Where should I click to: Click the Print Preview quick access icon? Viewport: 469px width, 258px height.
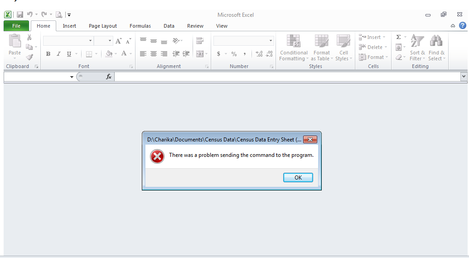[x=59, y=15]
